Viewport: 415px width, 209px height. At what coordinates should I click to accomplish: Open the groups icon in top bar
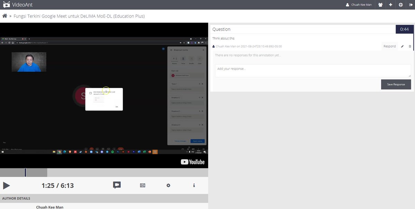pyautogui.click(x=380, y=5)
